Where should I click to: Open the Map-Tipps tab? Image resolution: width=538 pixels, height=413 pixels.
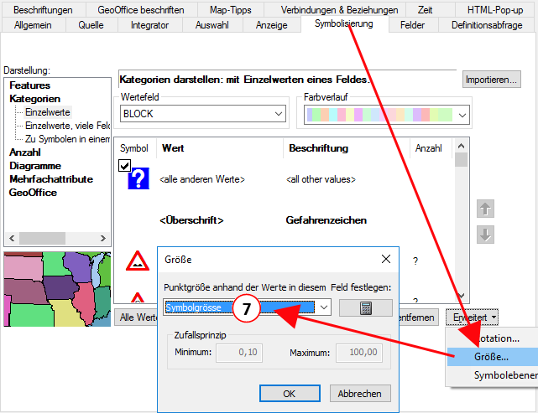pyautogui.click(x=231, y=10)
